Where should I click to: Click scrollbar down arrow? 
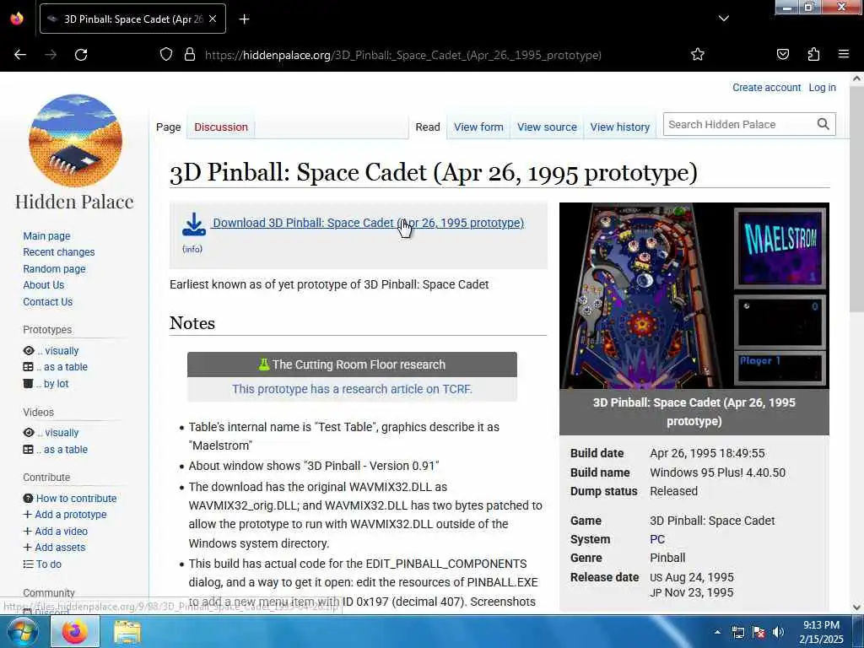(857, 607)
